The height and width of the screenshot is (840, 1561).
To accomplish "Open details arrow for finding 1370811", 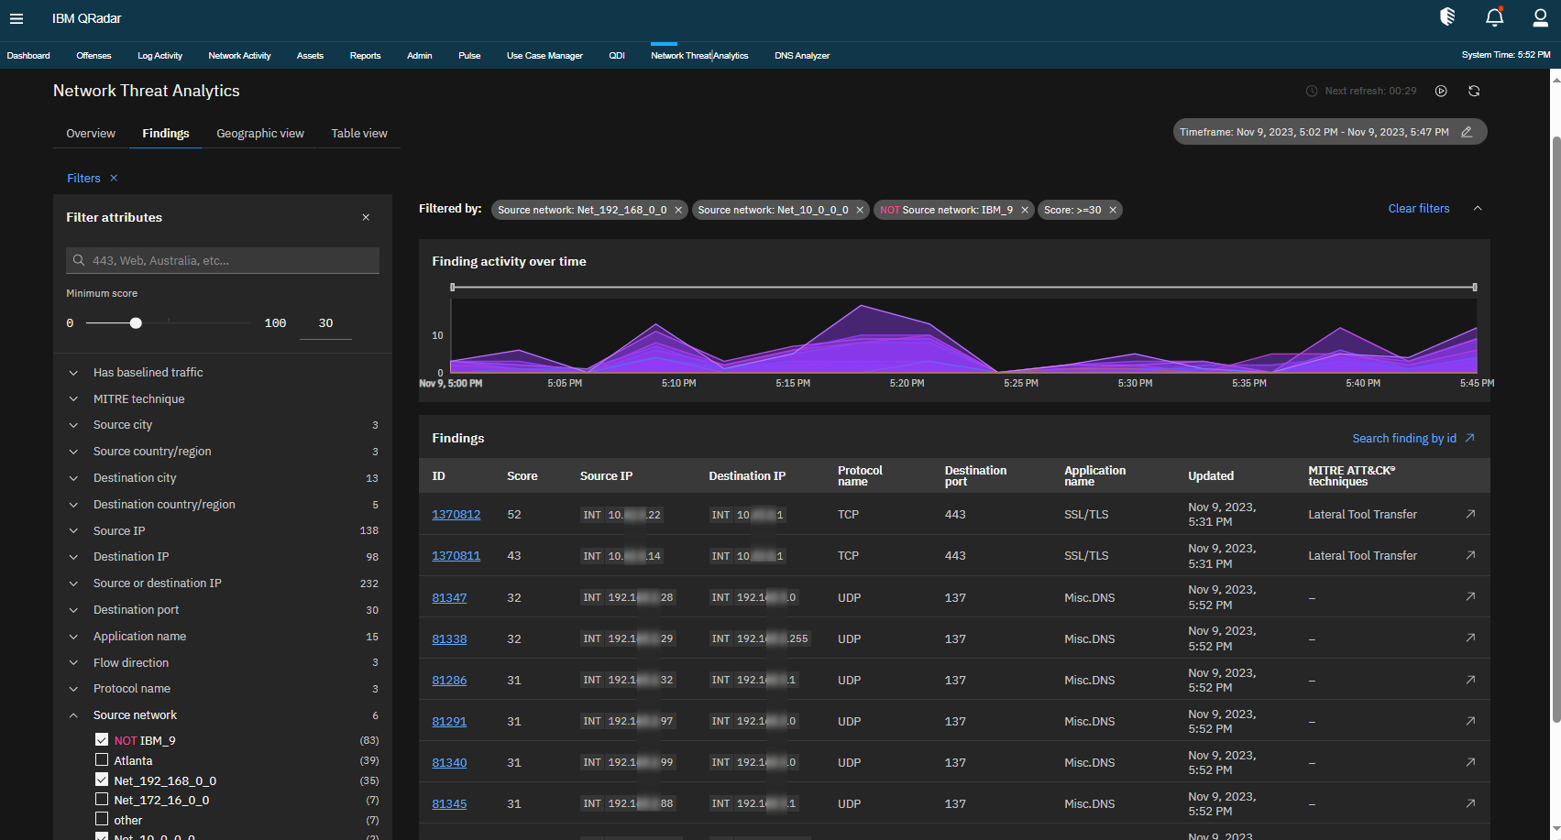I will [x=1470, y=555].
